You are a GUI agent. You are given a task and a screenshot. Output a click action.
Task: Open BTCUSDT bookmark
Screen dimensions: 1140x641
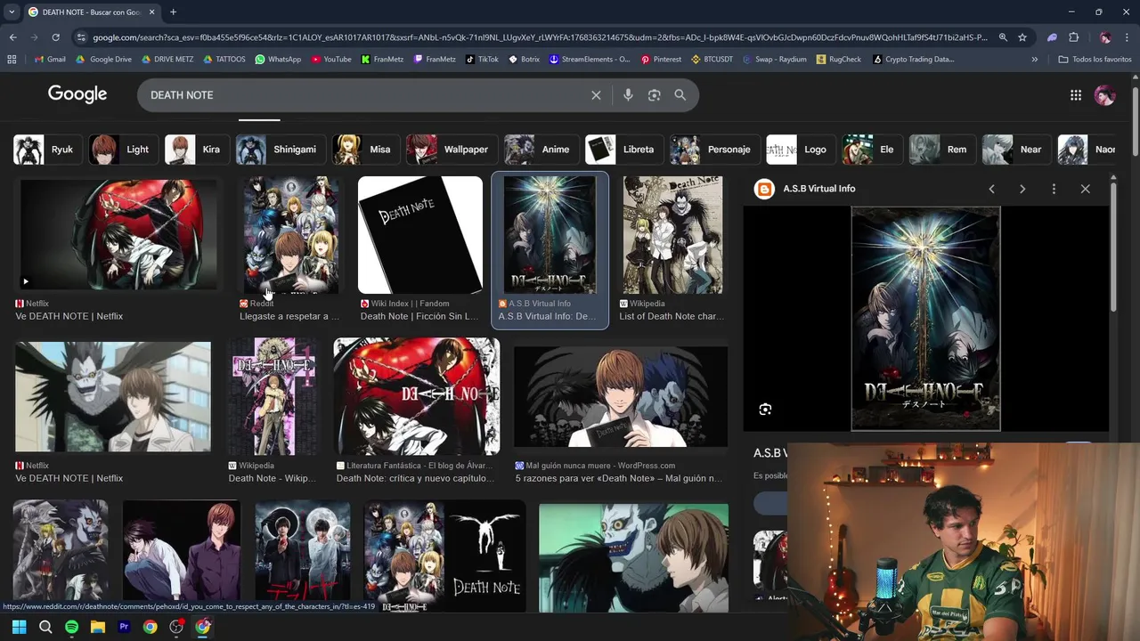pos(712,60)
